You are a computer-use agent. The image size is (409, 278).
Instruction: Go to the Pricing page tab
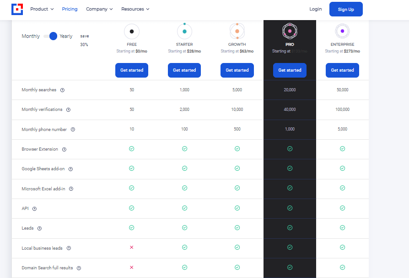70,9
